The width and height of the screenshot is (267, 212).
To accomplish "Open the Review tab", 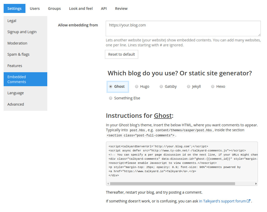I will pyautogui.click(x=121, y=9).
